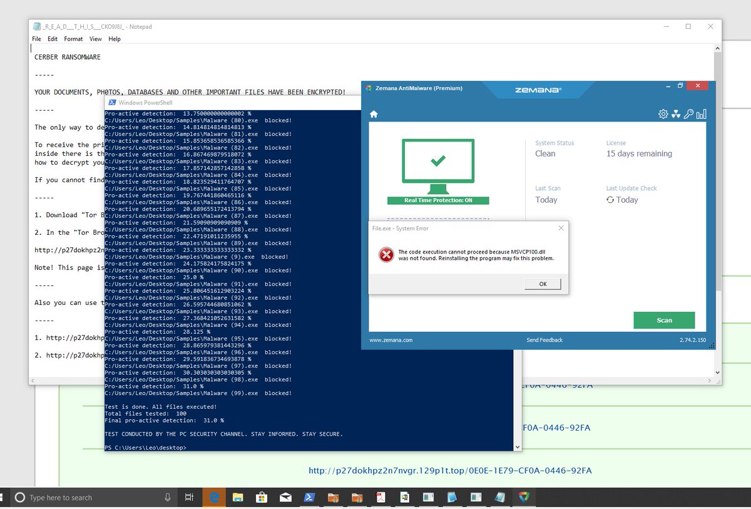Click Zemana logo icon in title bar

coord(369,88)
